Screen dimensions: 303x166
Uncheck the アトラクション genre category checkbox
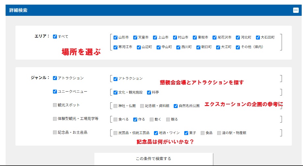[55, 78]
